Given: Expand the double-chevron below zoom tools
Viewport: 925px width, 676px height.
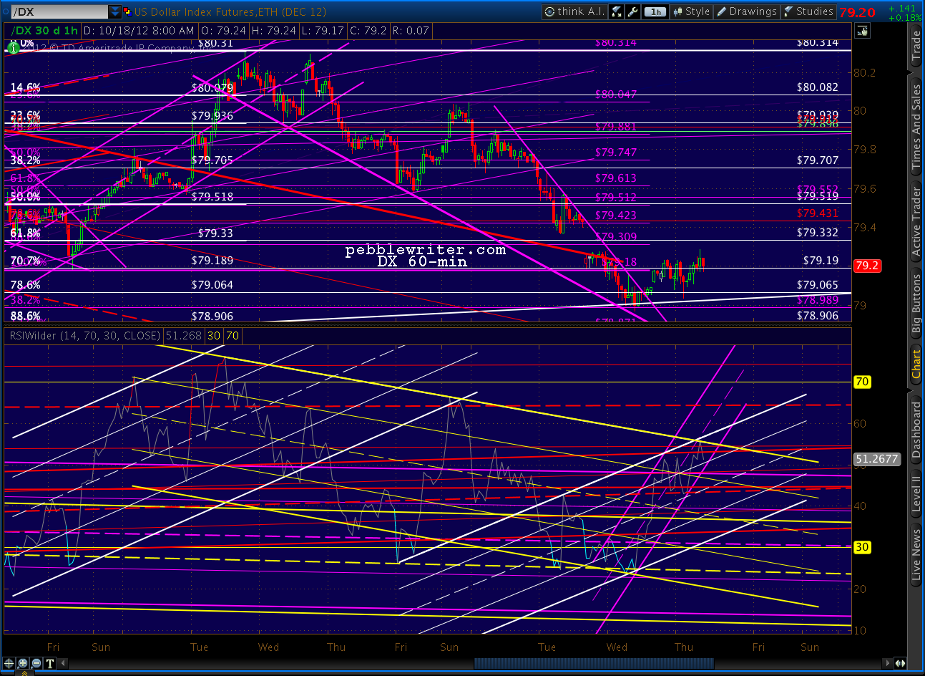Looking at the screenshot, I should click(x=26, y=672).
